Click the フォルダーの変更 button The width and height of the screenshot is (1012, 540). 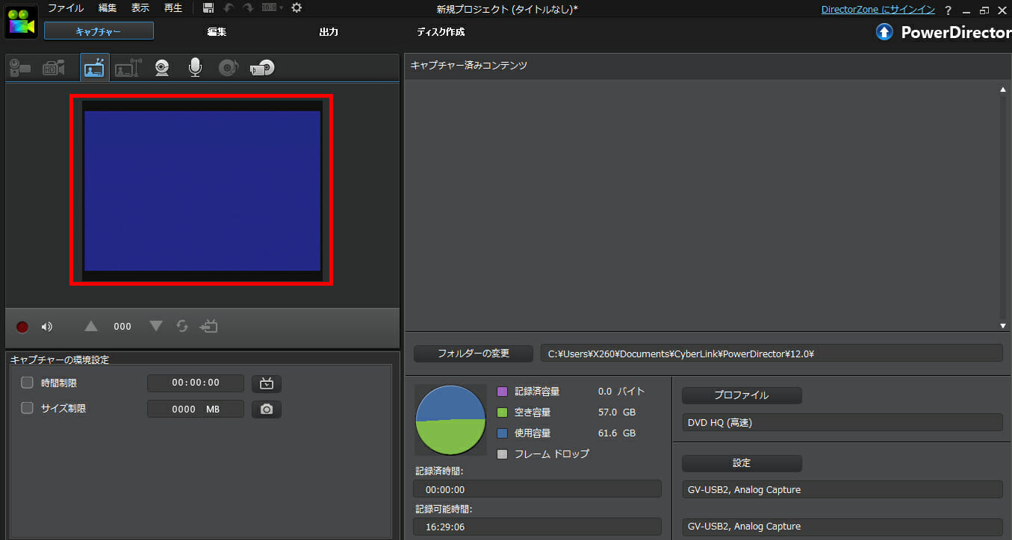(474, 354)
